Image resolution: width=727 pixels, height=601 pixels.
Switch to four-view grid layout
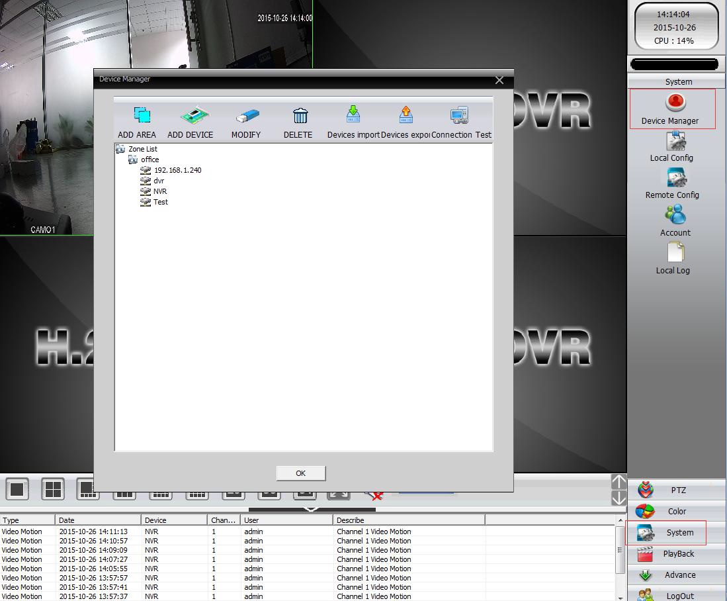(x=53, y=489)
